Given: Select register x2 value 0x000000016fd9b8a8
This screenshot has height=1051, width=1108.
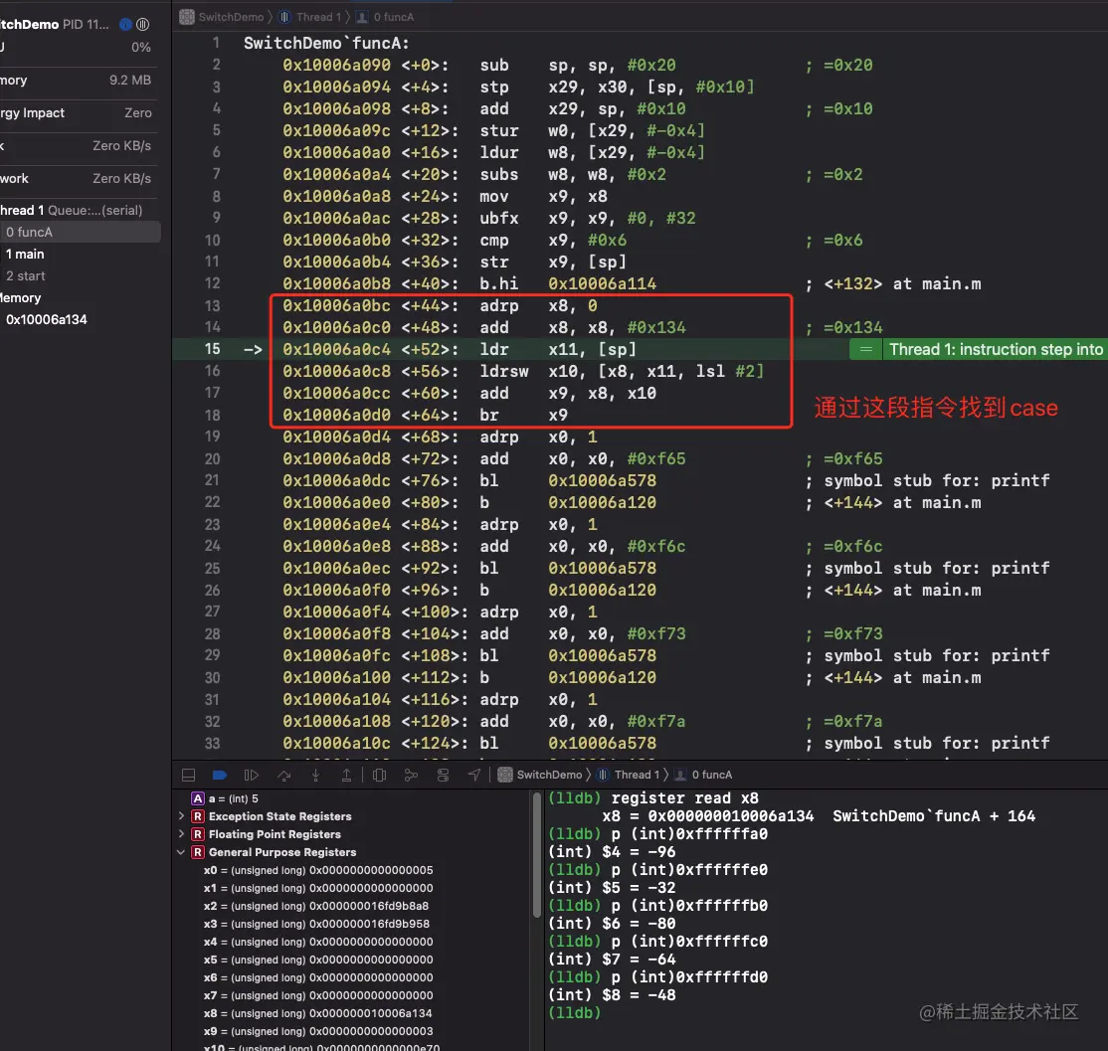Looking at the screenshot, I should click(x=369, y=906).
